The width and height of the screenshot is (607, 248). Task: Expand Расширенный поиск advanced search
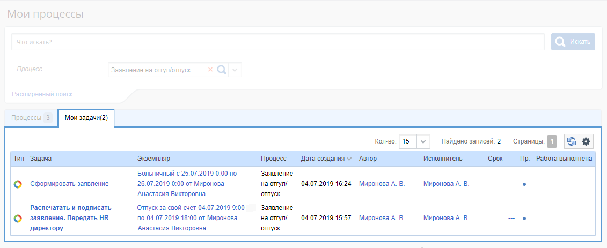coord(42,94)
